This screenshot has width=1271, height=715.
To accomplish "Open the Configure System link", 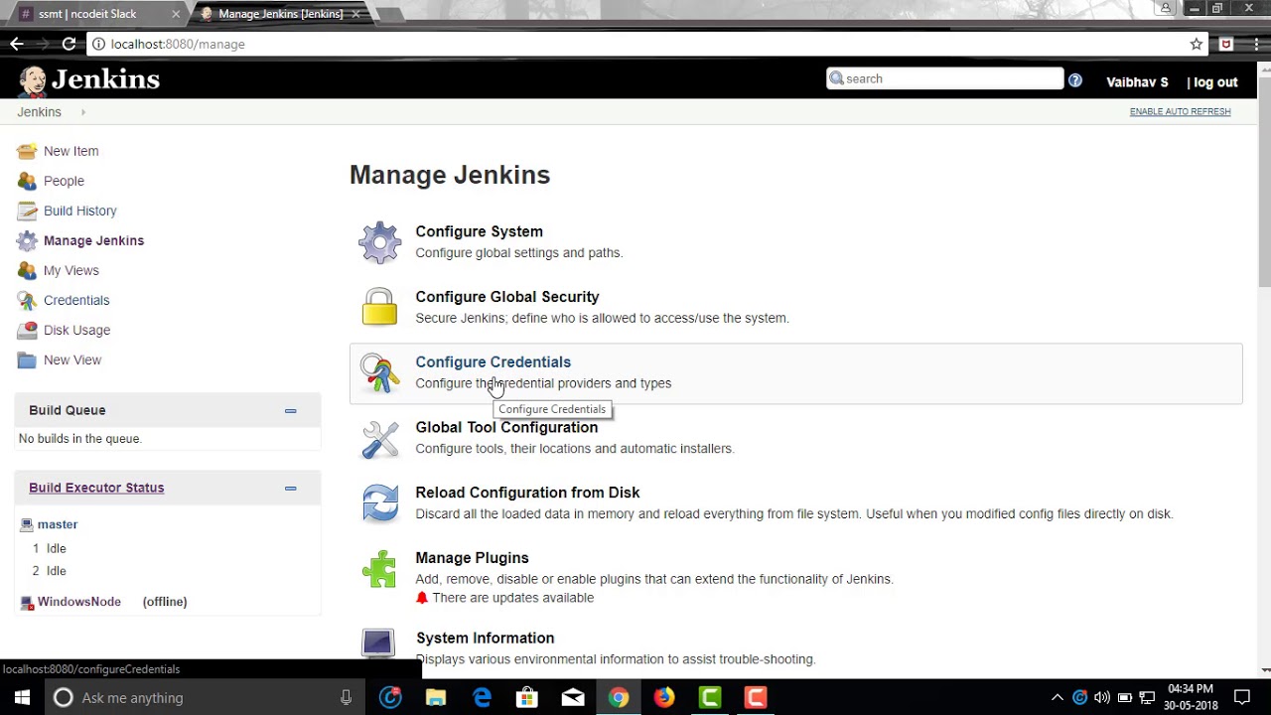I will click(479, 231).
